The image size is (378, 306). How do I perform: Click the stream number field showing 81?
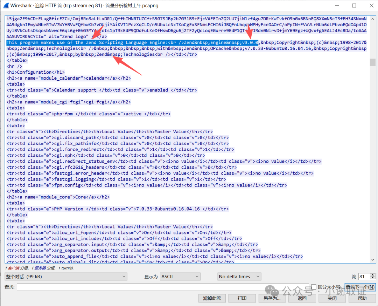[x=364, y=277]
